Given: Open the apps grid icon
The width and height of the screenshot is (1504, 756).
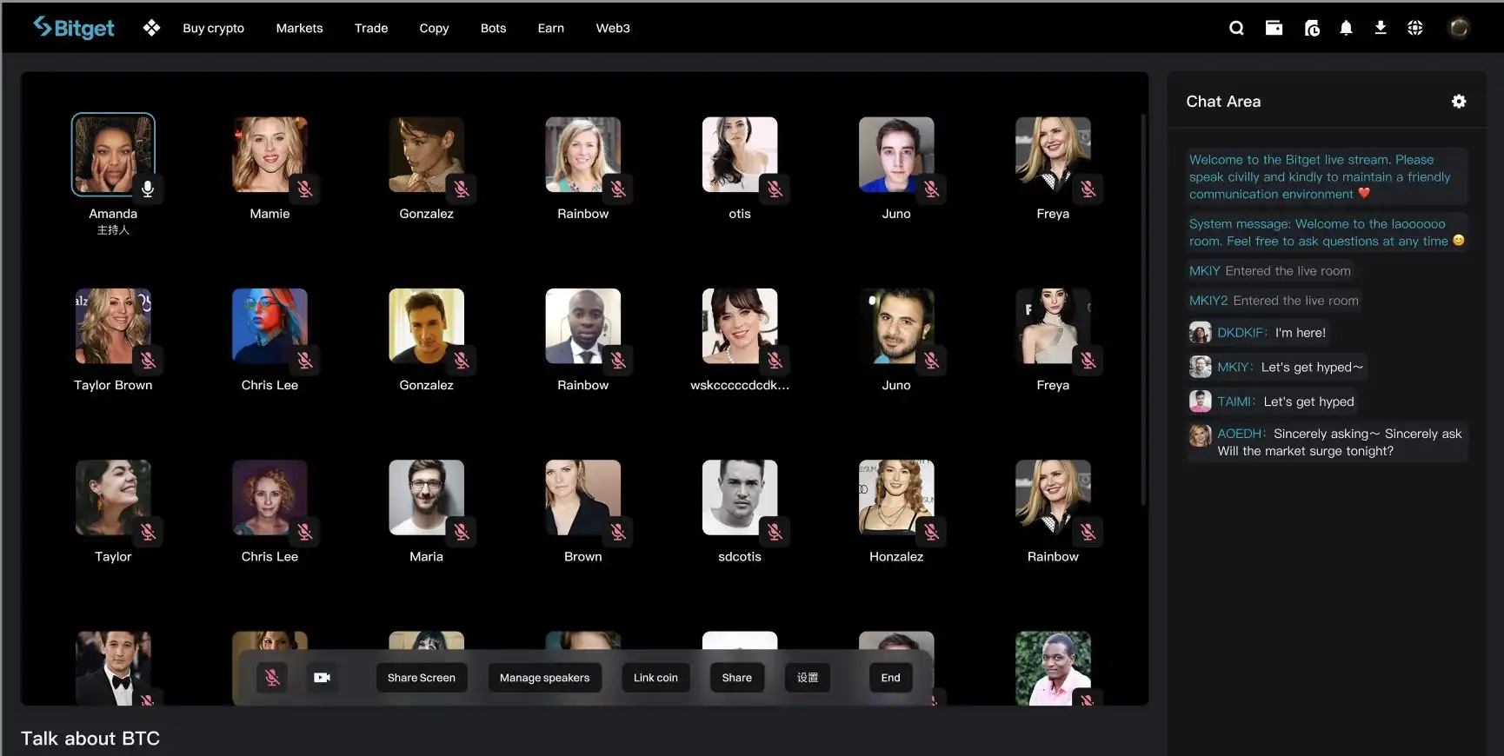Looking at the screenshot, I should 151,28.
